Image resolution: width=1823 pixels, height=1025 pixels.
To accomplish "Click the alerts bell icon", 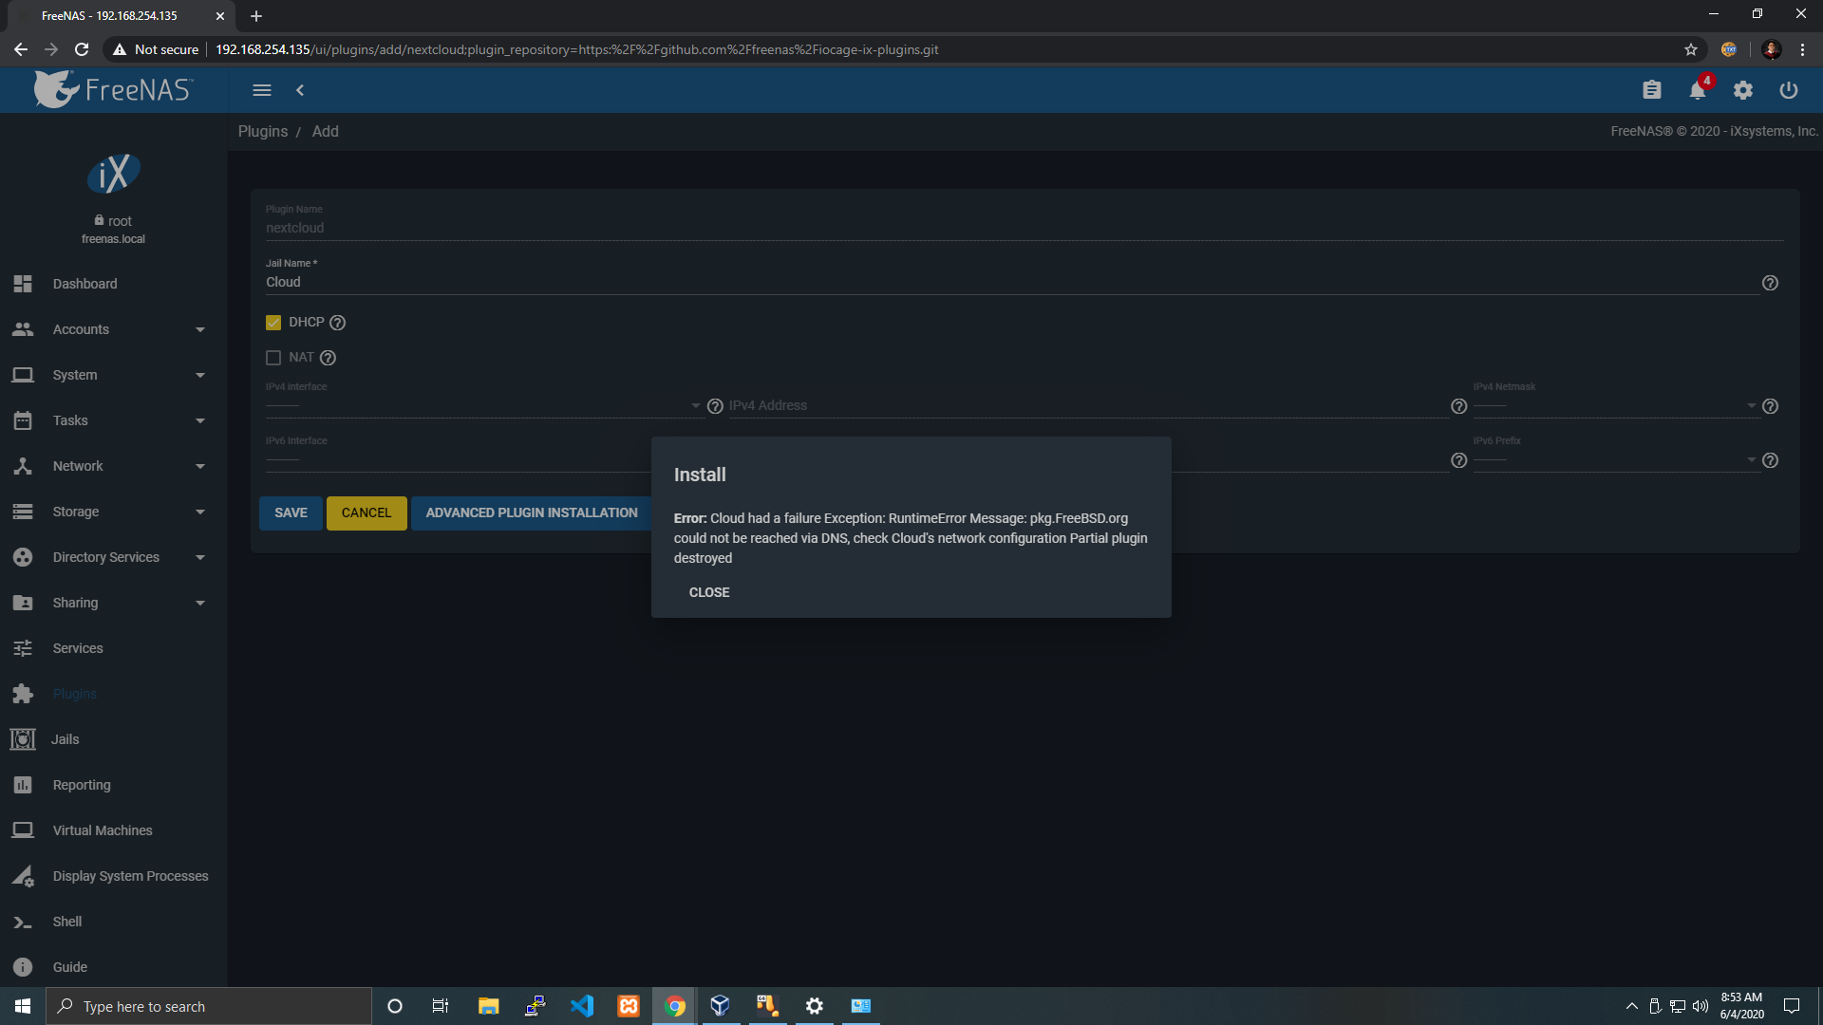I will 1698,90.
